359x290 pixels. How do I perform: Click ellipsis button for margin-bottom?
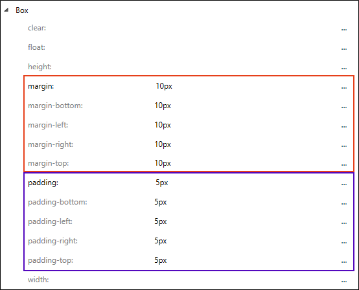[x=344, y=107]
